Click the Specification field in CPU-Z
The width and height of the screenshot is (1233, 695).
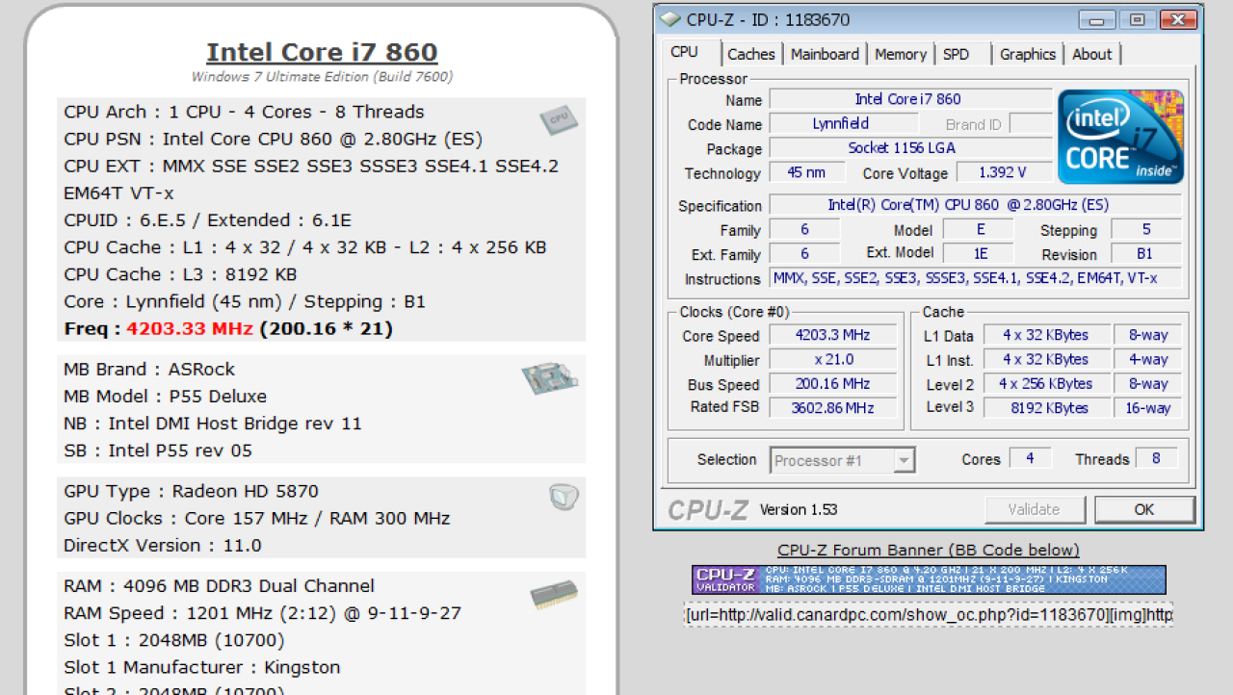(x=975, y=205)
